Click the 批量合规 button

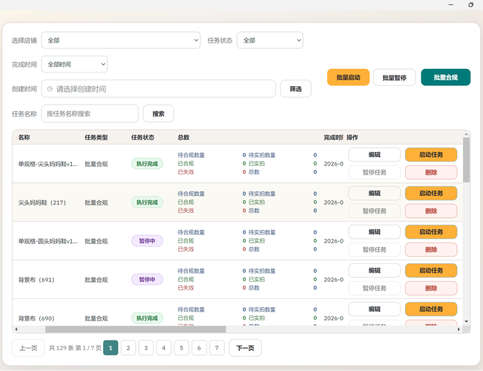click(446, 77)
